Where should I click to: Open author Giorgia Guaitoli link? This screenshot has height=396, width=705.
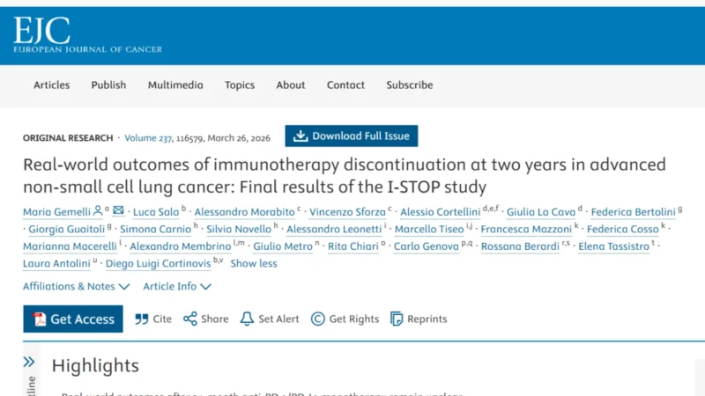(x=67, y=229)
